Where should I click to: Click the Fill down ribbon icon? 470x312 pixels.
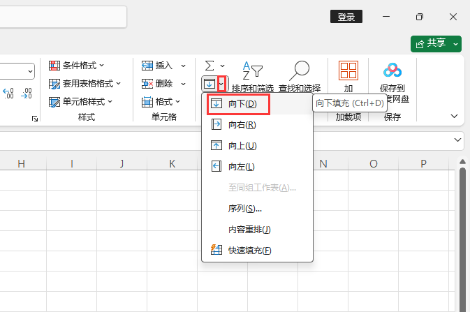pyautogui.click(x=210, y=84)
